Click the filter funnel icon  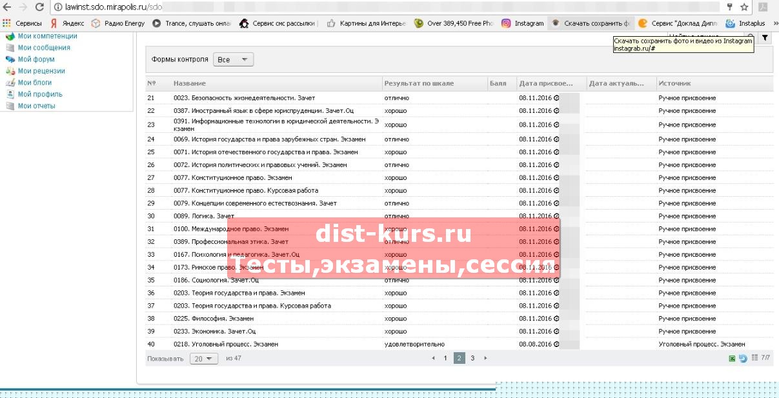(765, 38)
